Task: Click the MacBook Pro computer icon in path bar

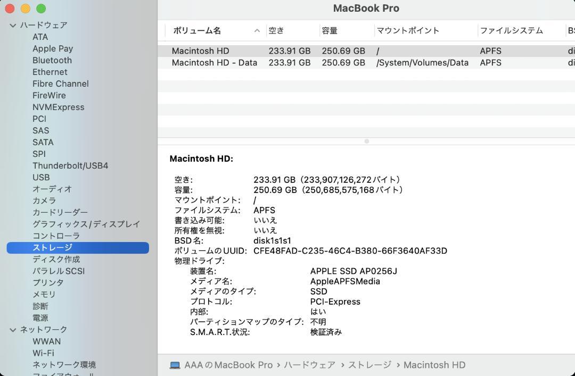Action: (175, 365)
